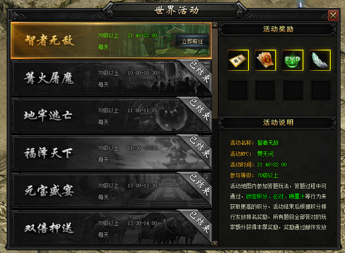Click the activity list scroll up arrow

[x=215, y=25]
